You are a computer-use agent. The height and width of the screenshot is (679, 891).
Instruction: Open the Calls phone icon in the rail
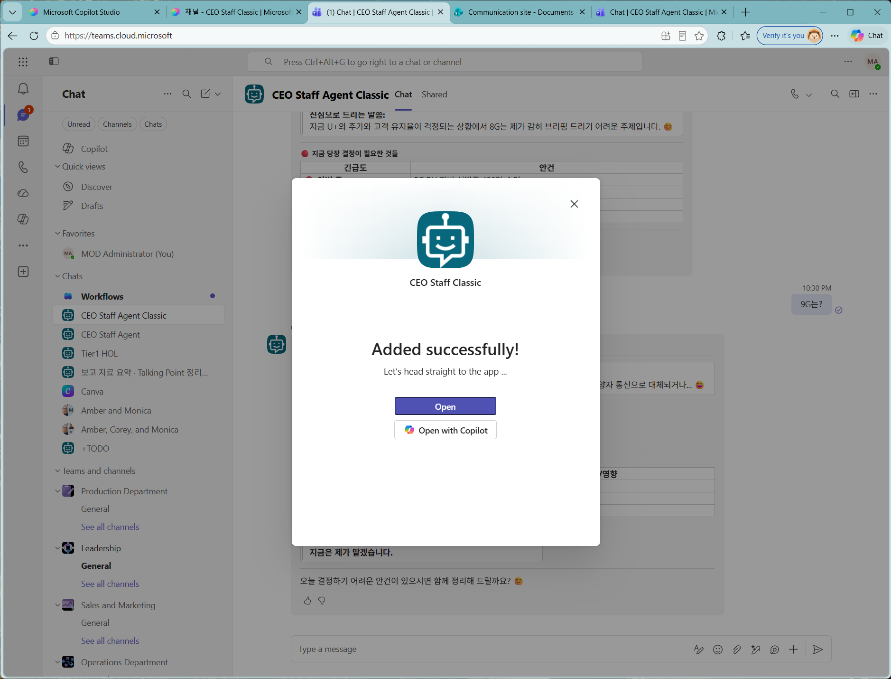coord(23,167)
